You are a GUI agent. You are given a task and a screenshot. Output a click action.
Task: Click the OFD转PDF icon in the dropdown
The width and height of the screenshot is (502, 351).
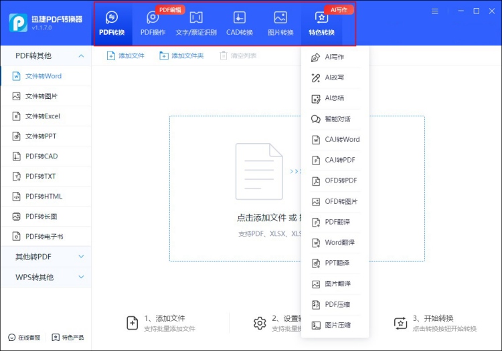coord(316,181)
